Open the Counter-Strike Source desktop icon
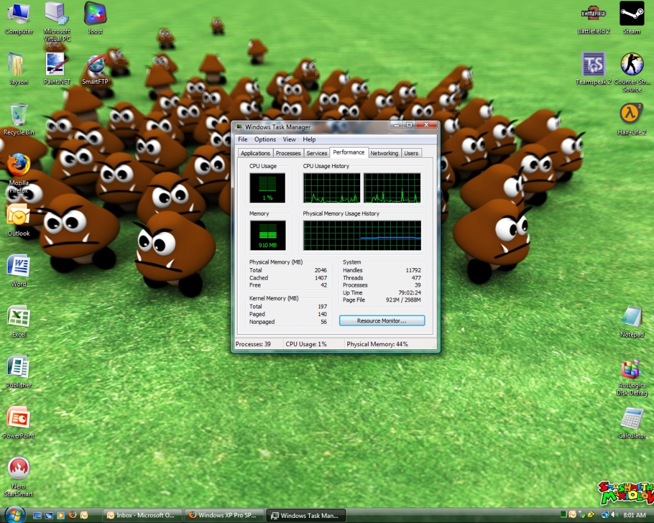This screenshot has width=654, height=523. click(632, 73)
